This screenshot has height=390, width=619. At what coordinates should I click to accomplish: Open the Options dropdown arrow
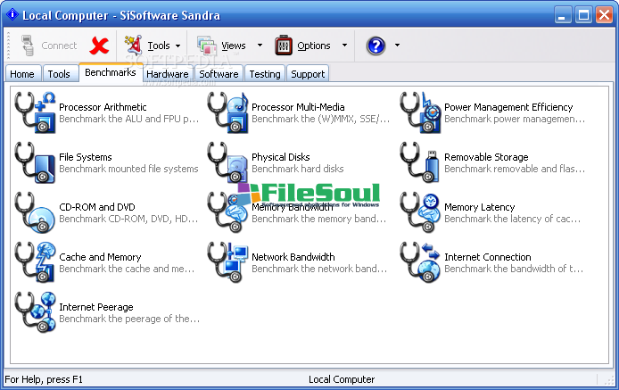[x=345, y=46]
